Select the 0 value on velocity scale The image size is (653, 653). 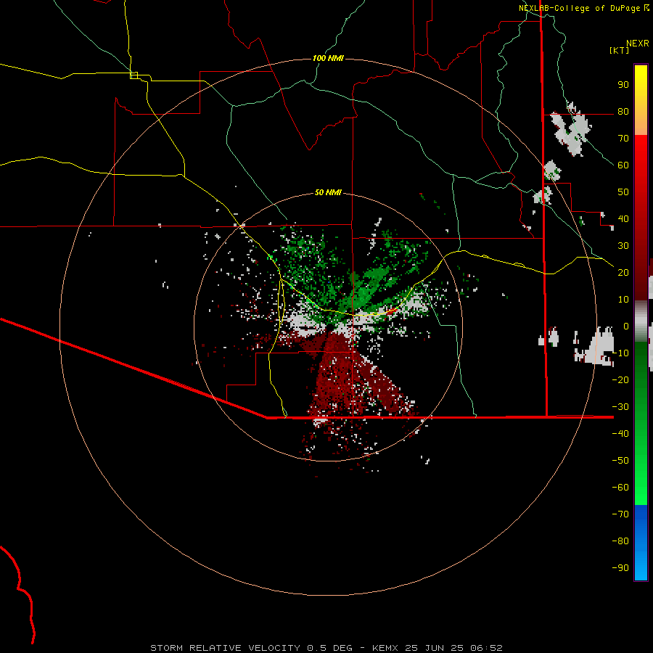626,326
